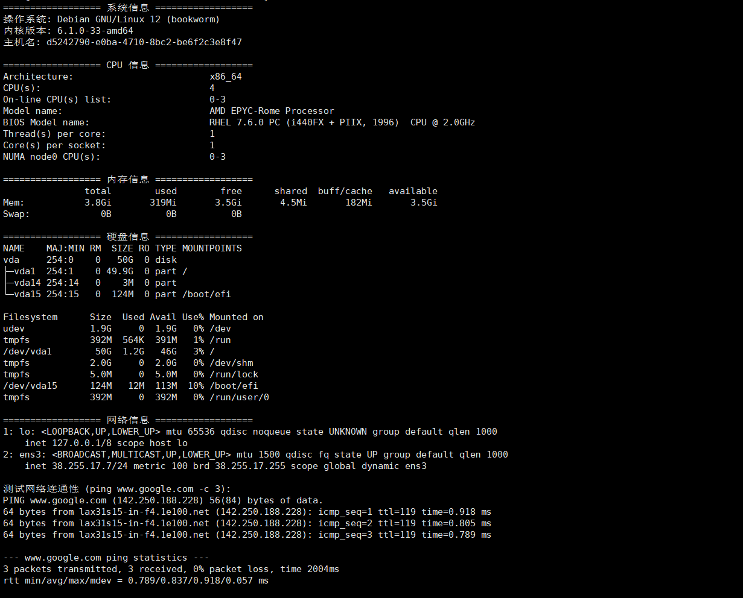Click the /dev/vda1 filesystem entry
Image resolution: width=743 pixels, height=598 pixels.
click(28, 351)
